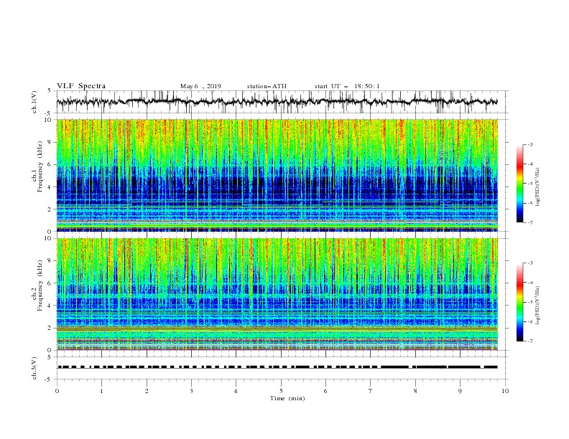Click the ch.1 voltage waveform trace
This screenshot has height=439, width=569.
coord(277,102)
